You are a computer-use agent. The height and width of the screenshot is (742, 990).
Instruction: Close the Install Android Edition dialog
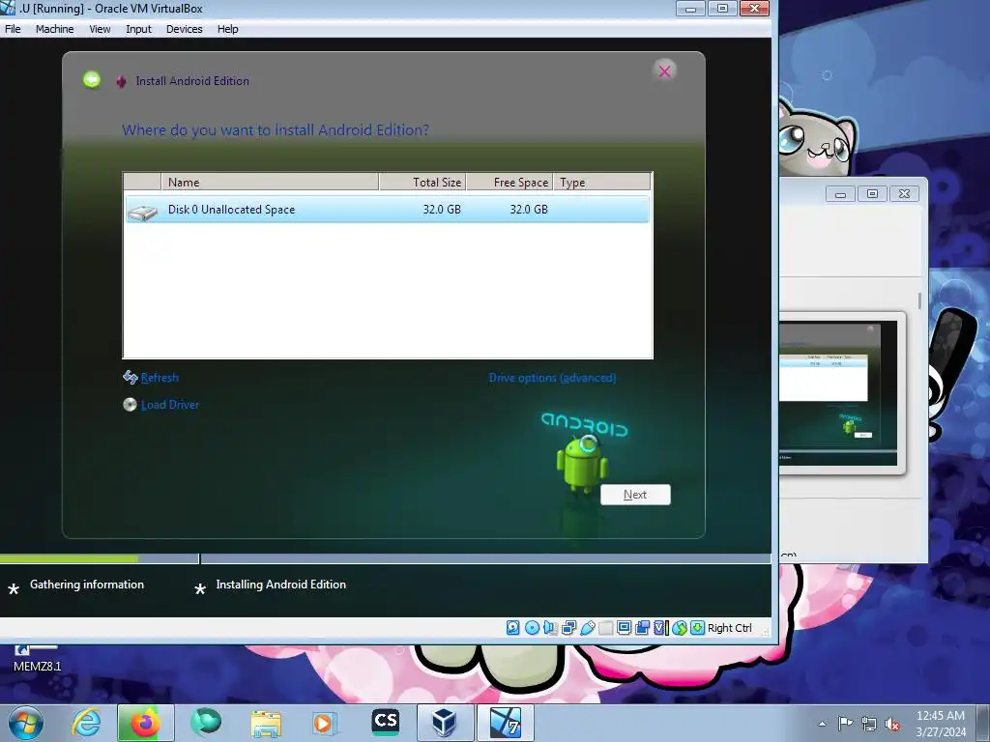point(664,71)
